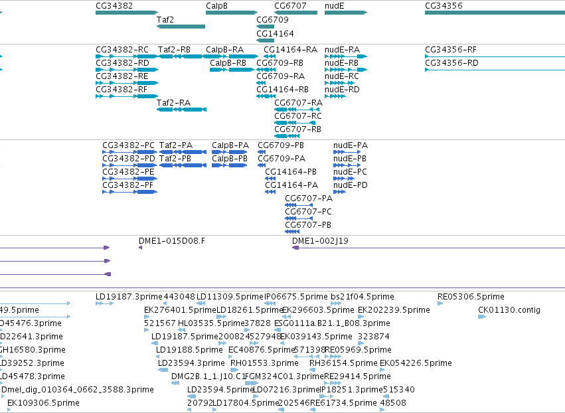Click EST EK109306.5prime
The height and width of the screenshot is (413, 565).
click(43, 404)
